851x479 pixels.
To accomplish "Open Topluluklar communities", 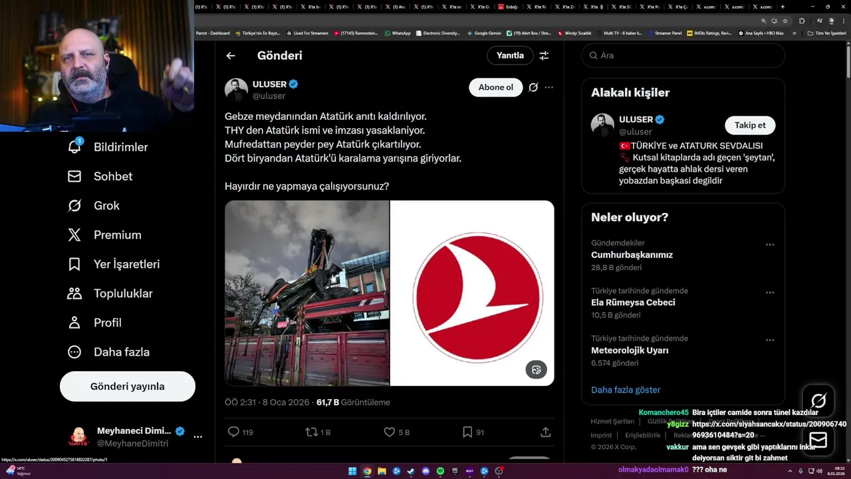I will point(110,293).
